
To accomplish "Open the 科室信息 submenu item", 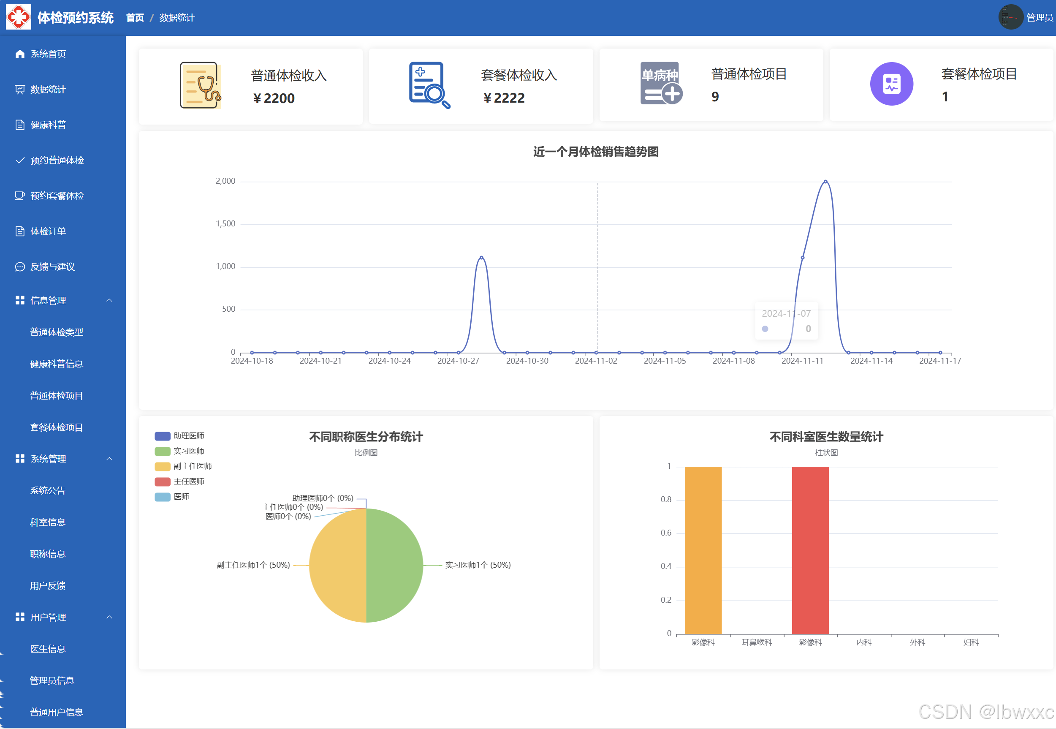I will (x=47, y=522).
